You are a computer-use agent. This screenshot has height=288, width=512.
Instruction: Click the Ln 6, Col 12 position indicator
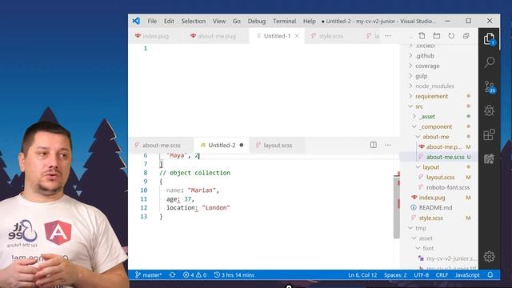[x=362, y=275]
